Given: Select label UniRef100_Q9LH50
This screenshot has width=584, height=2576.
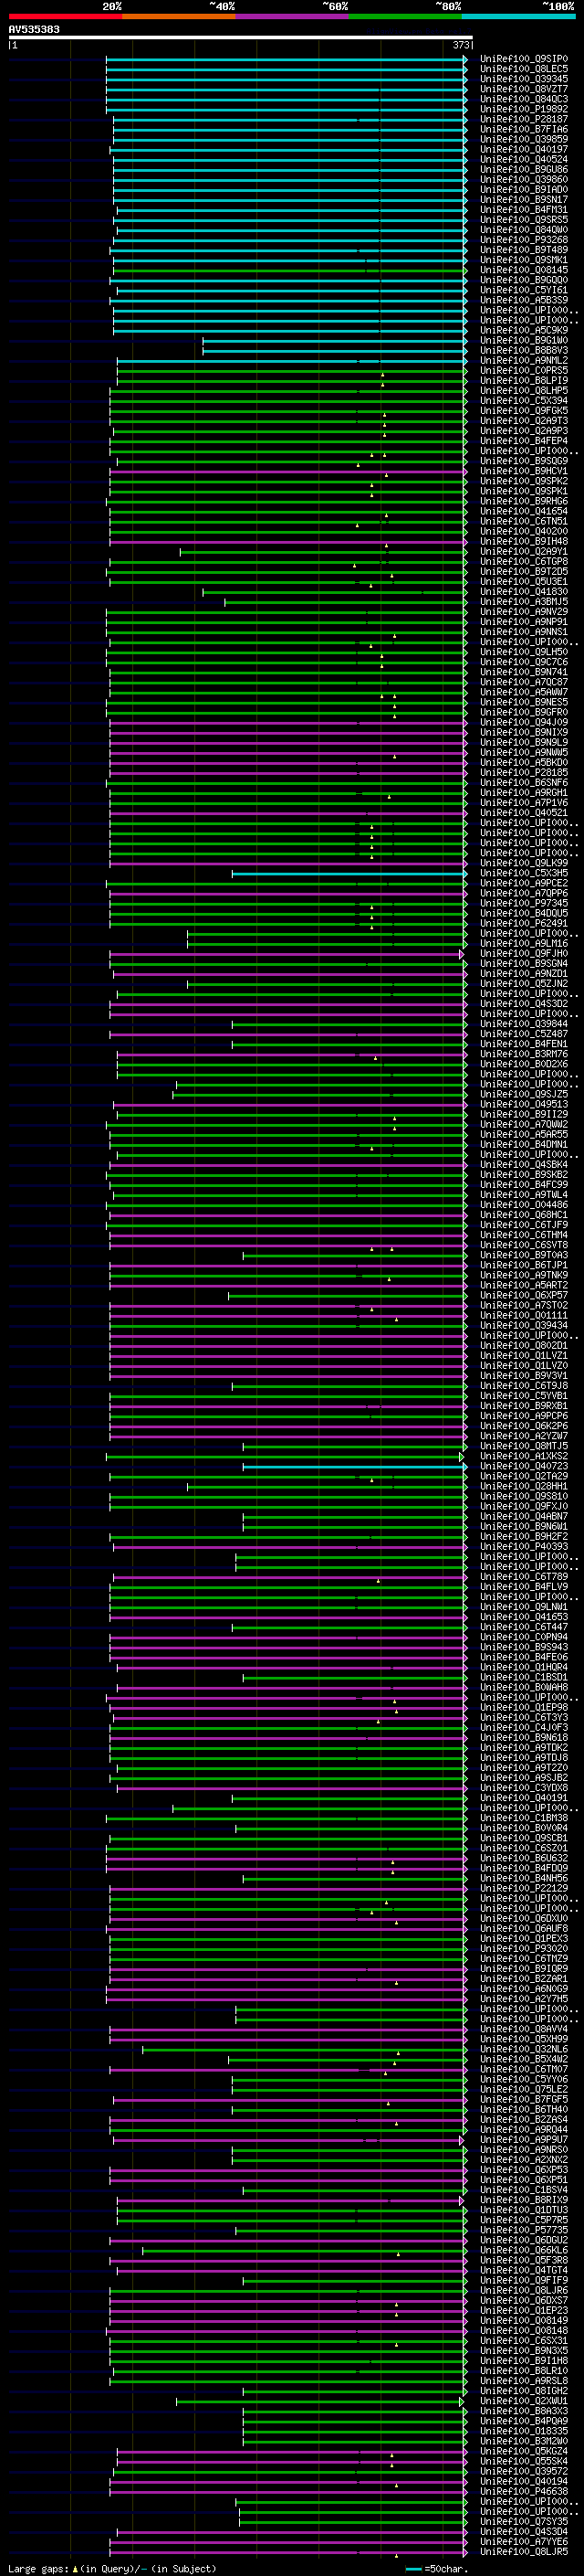Looking at the screenshot, I should (524, 652).
